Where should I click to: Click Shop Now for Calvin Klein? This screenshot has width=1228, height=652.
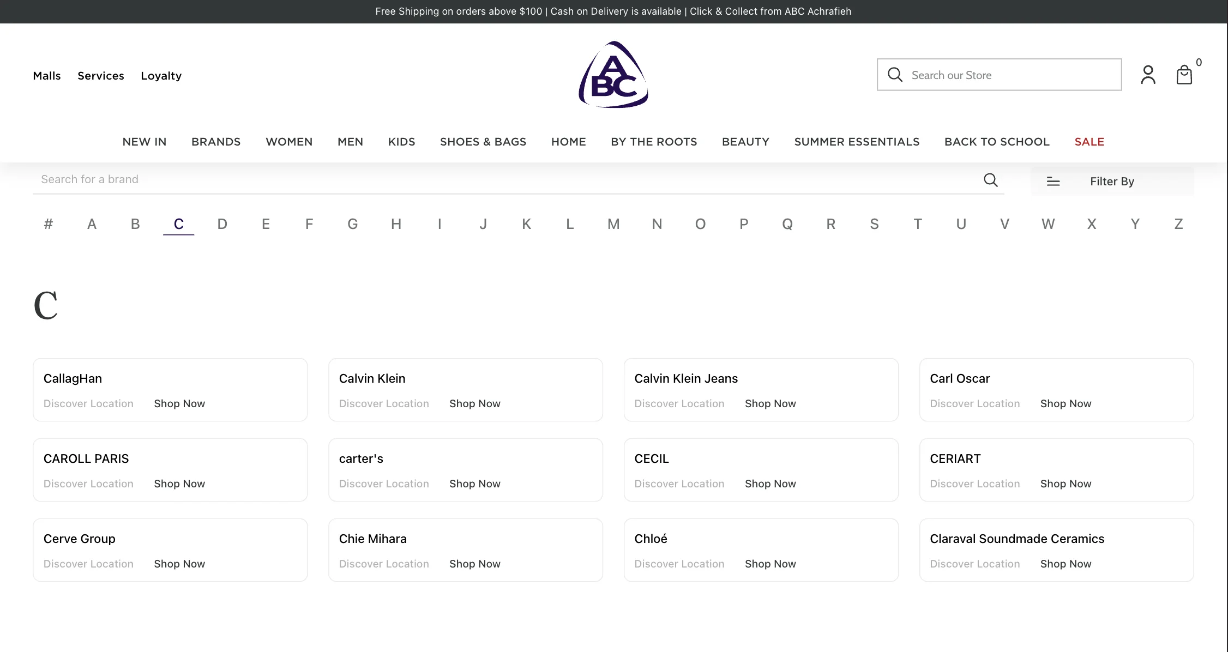pyautogui.click(x=475, y=404)
